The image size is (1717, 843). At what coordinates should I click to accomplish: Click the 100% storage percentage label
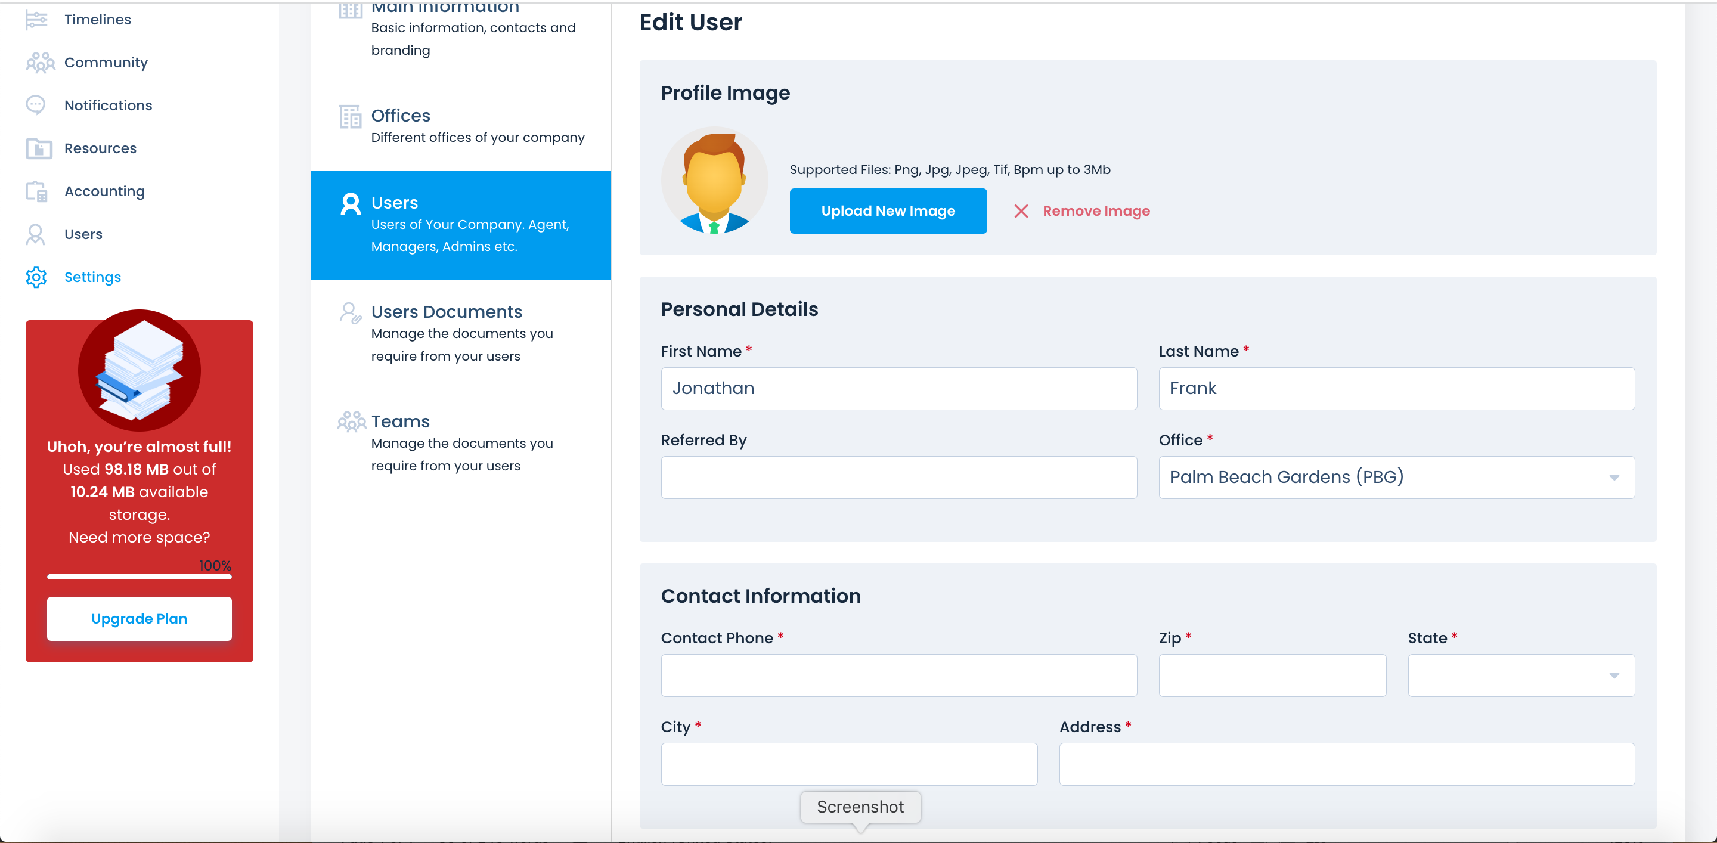pos(215,565)
